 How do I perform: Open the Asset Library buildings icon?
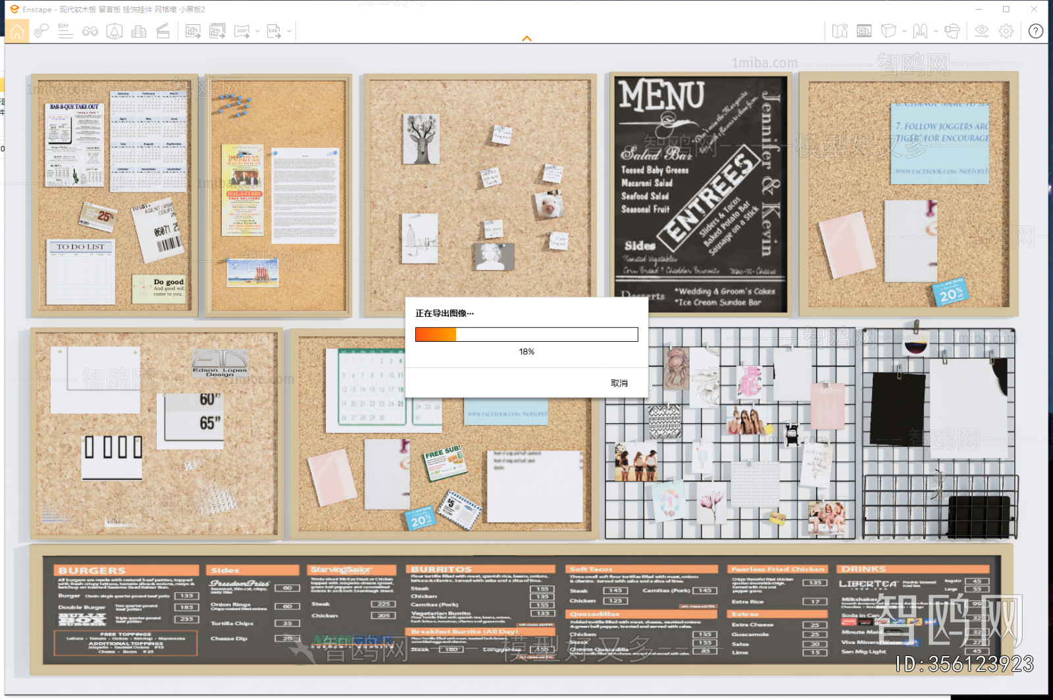[x=139, y=31]
